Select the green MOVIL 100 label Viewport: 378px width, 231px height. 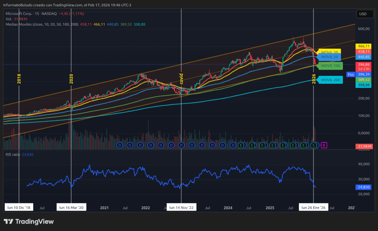click(330, 66)
